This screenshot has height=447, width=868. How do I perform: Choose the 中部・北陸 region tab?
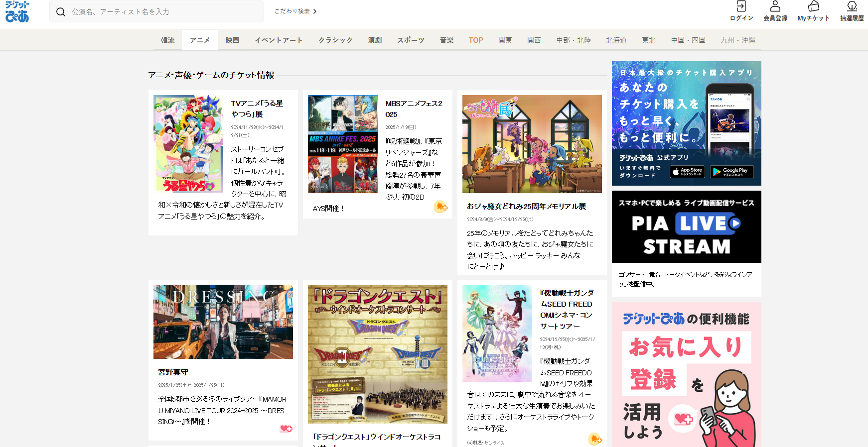pos(574,40)
